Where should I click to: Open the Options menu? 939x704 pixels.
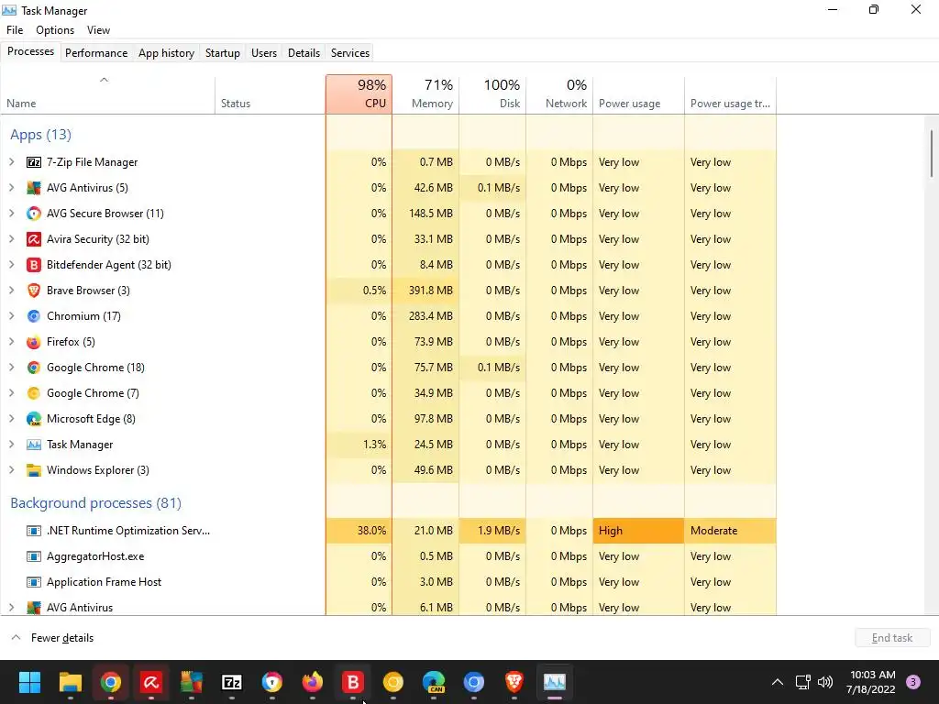coord(55,30)
